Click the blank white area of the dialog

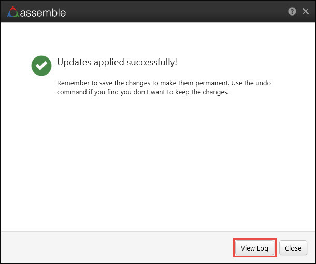(155, 166)
